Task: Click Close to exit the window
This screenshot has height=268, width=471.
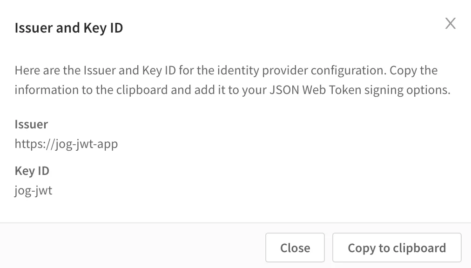Action: tap(295, 248)
